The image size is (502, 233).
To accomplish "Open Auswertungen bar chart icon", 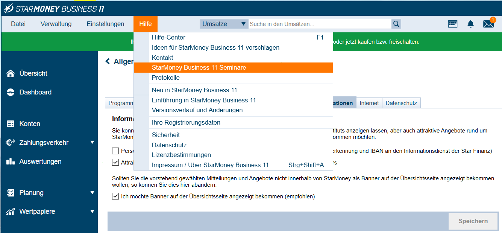I will pyautogui.click(x=11, y=161).
